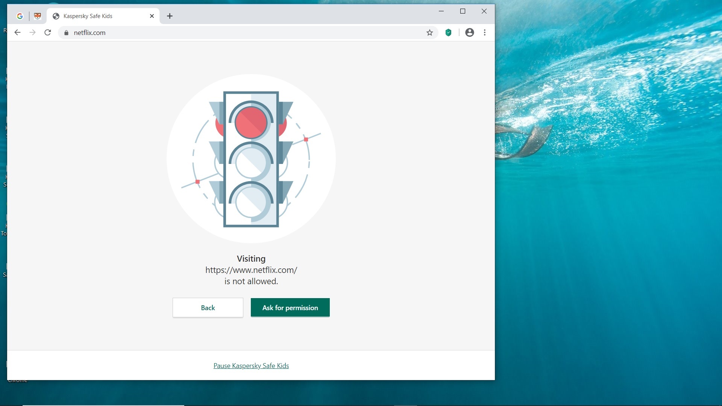Click Ask for permission button
This screenshot has height=406, width=722.
(x=290, y=308)
